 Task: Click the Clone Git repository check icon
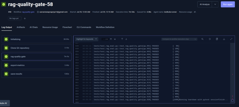click(6, 48)
